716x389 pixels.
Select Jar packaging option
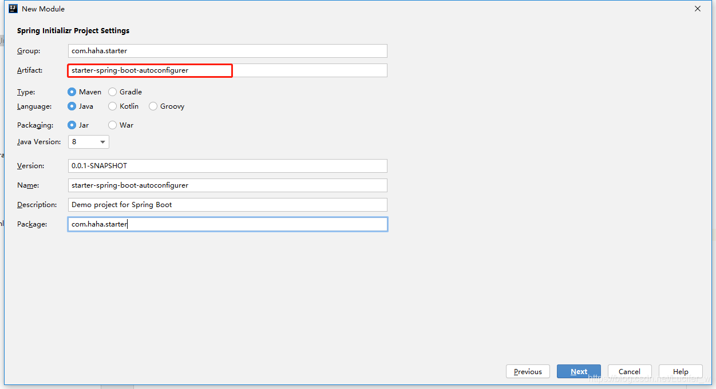[78, 125]
